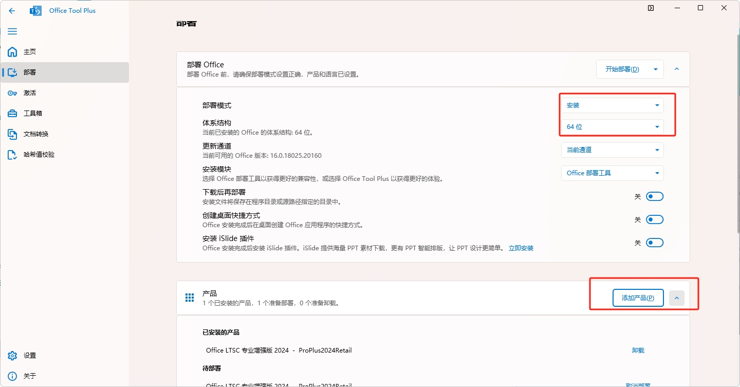Viewport: 740px width, 387px height.
Task: Open the 更新通道 dropdown showing 当前通道
Action: [612, 150]
